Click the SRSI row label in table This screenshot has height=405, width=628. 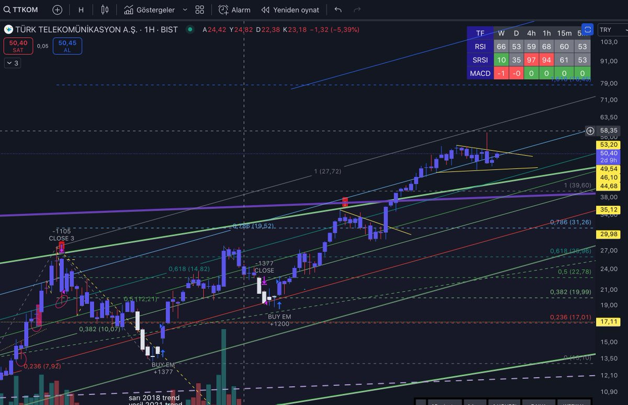coord(480,60)
